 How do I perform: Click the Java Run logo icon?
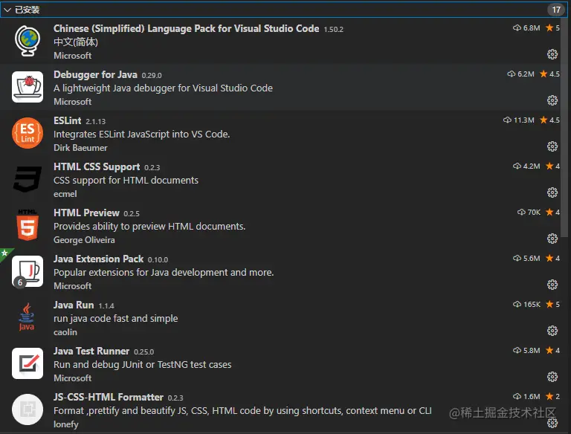point(27,317)
